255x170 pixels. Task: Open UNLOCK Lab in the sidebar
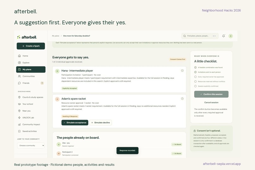coord(31,118)
